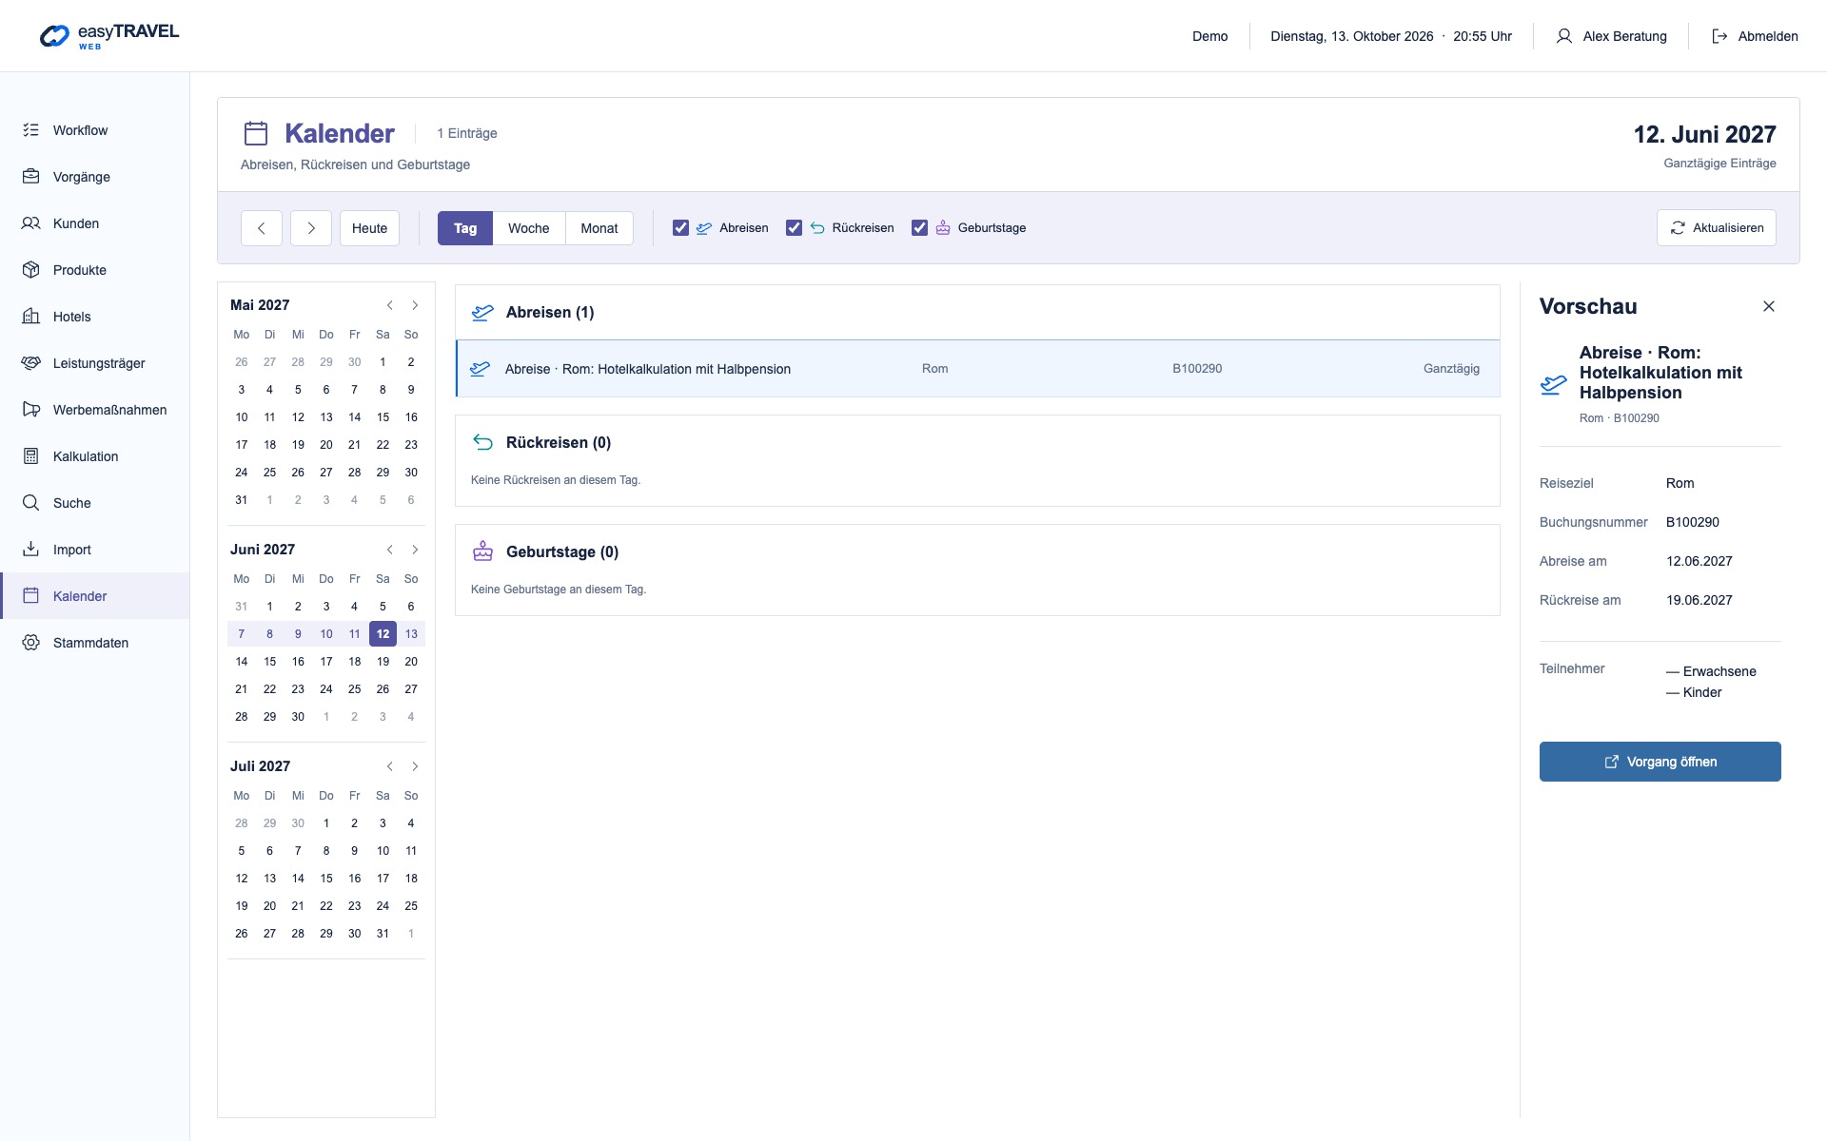This screenshot has height=1141, width=1827.
Task: Go to month before Mai 2027
Action: tap(390, 305)
